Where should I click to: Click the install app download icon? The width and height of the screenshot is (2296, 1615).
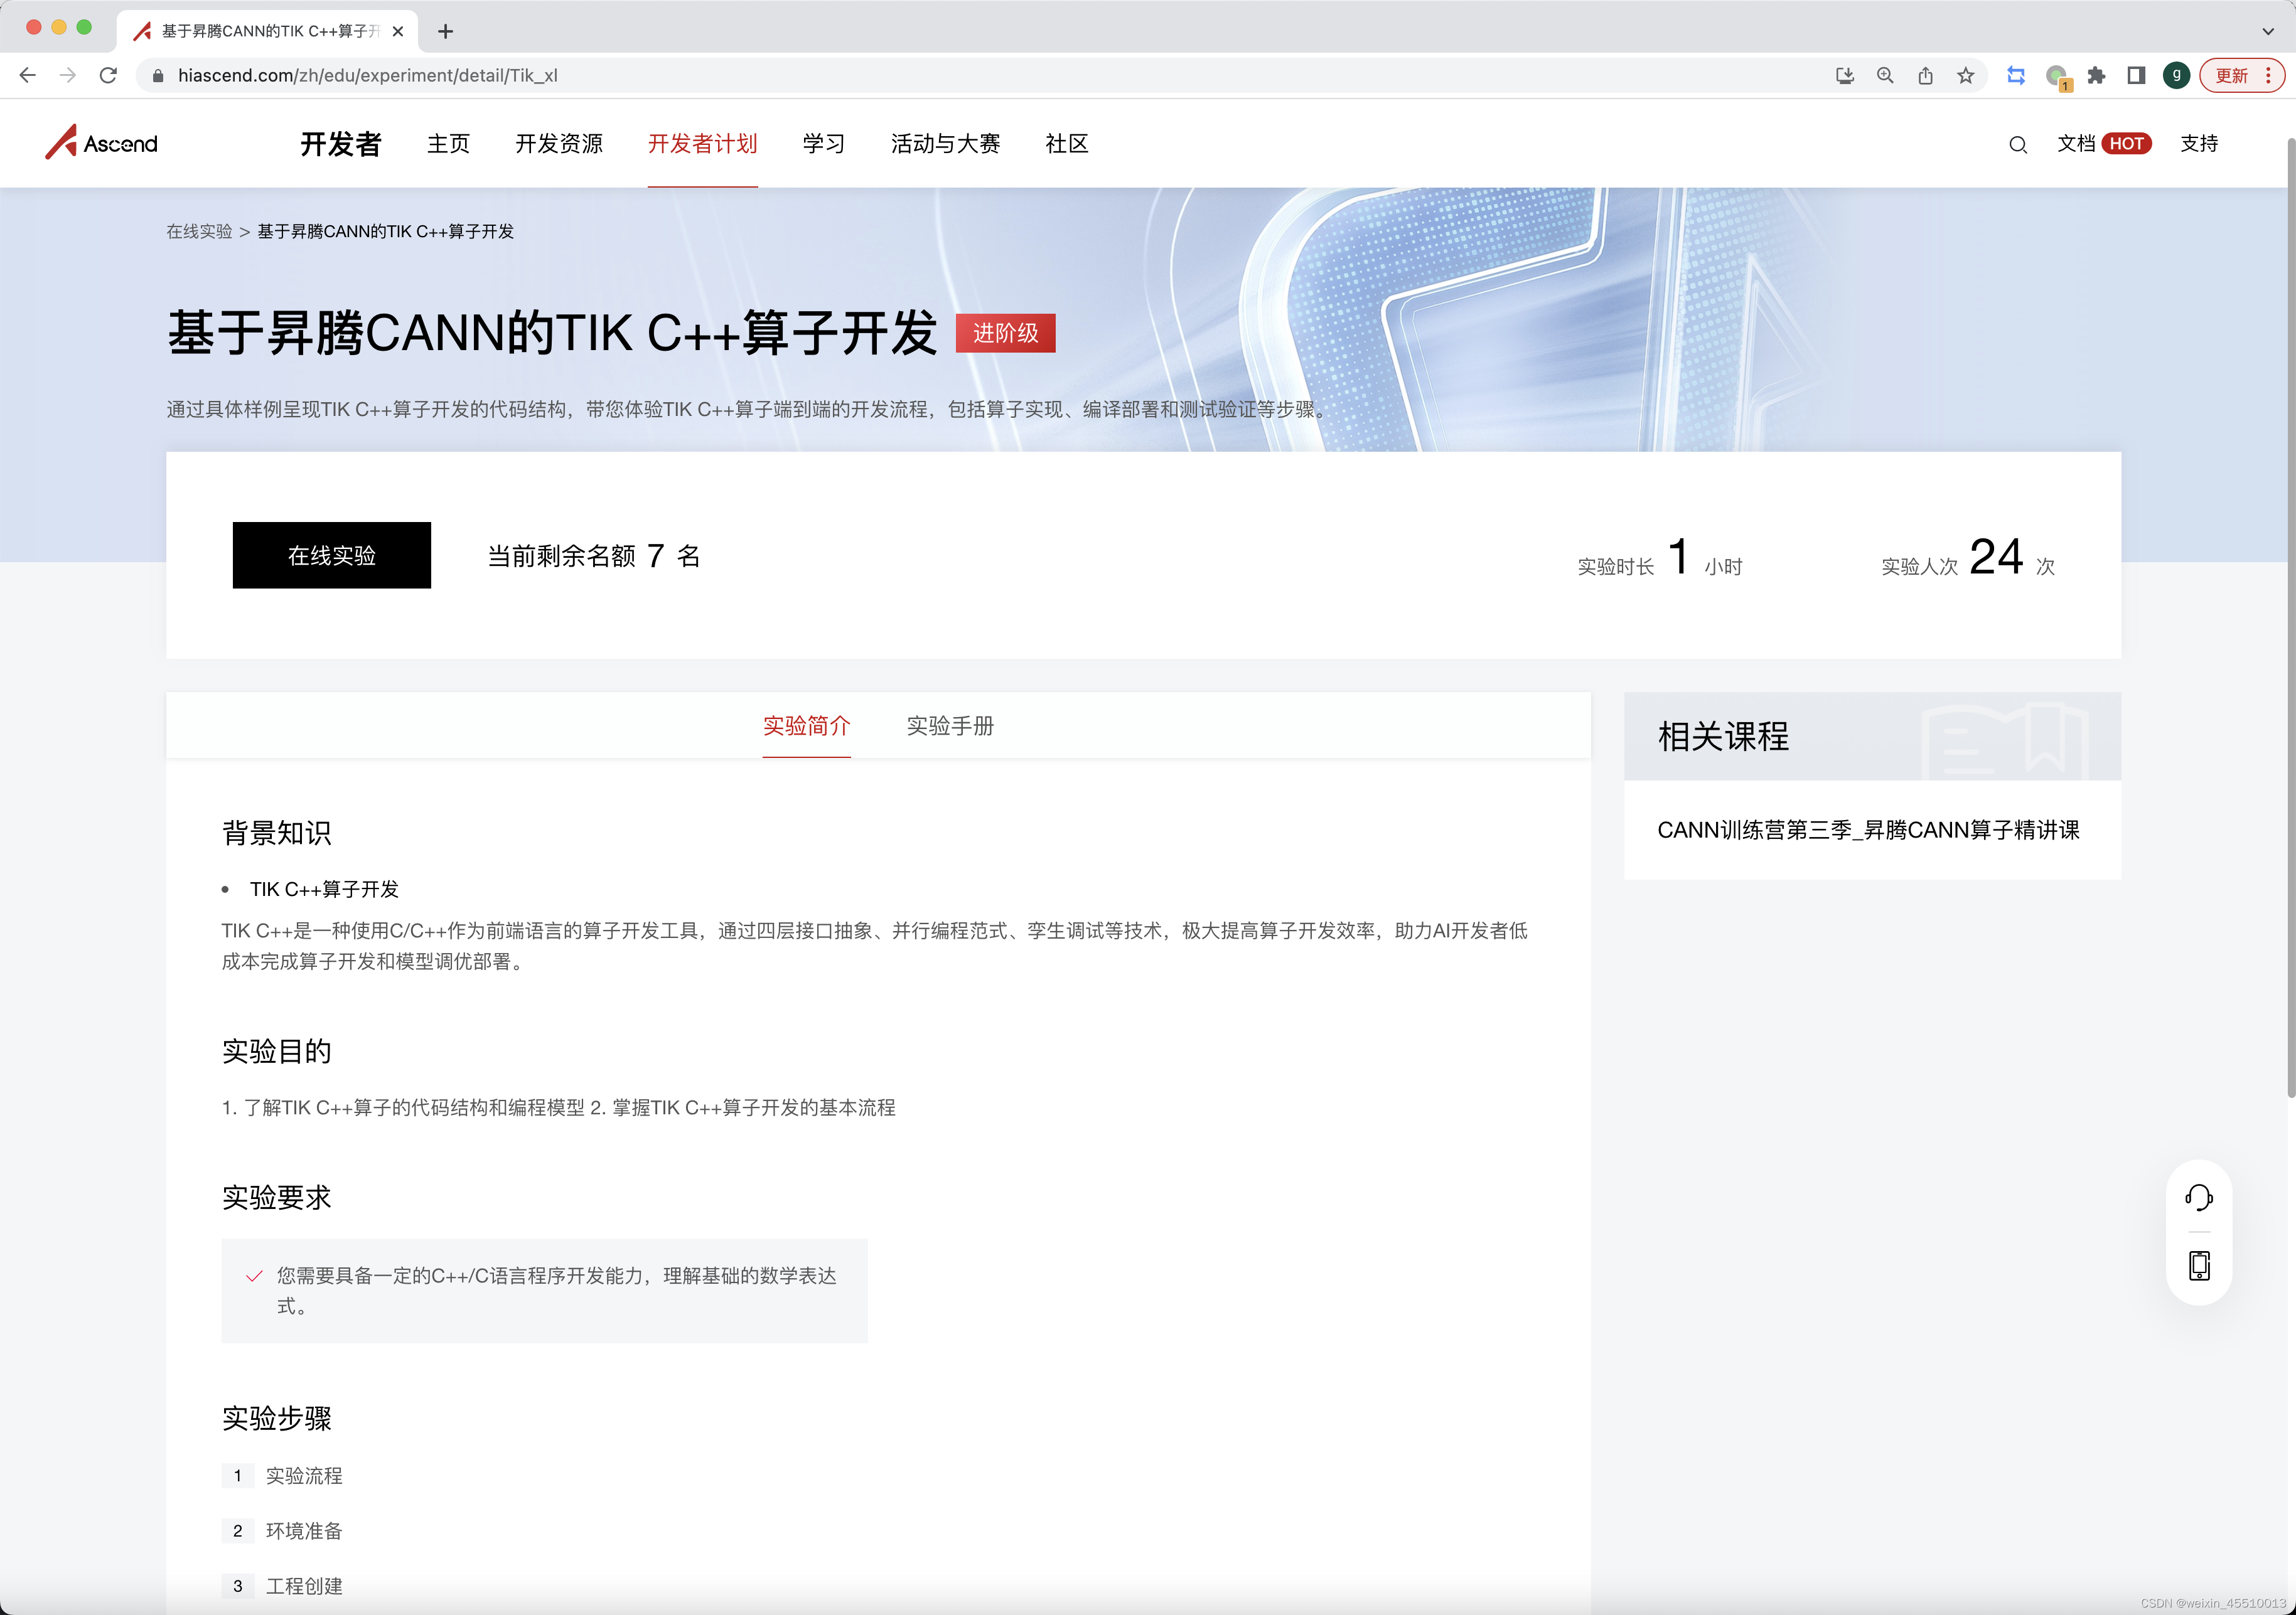coord(1845,76)
